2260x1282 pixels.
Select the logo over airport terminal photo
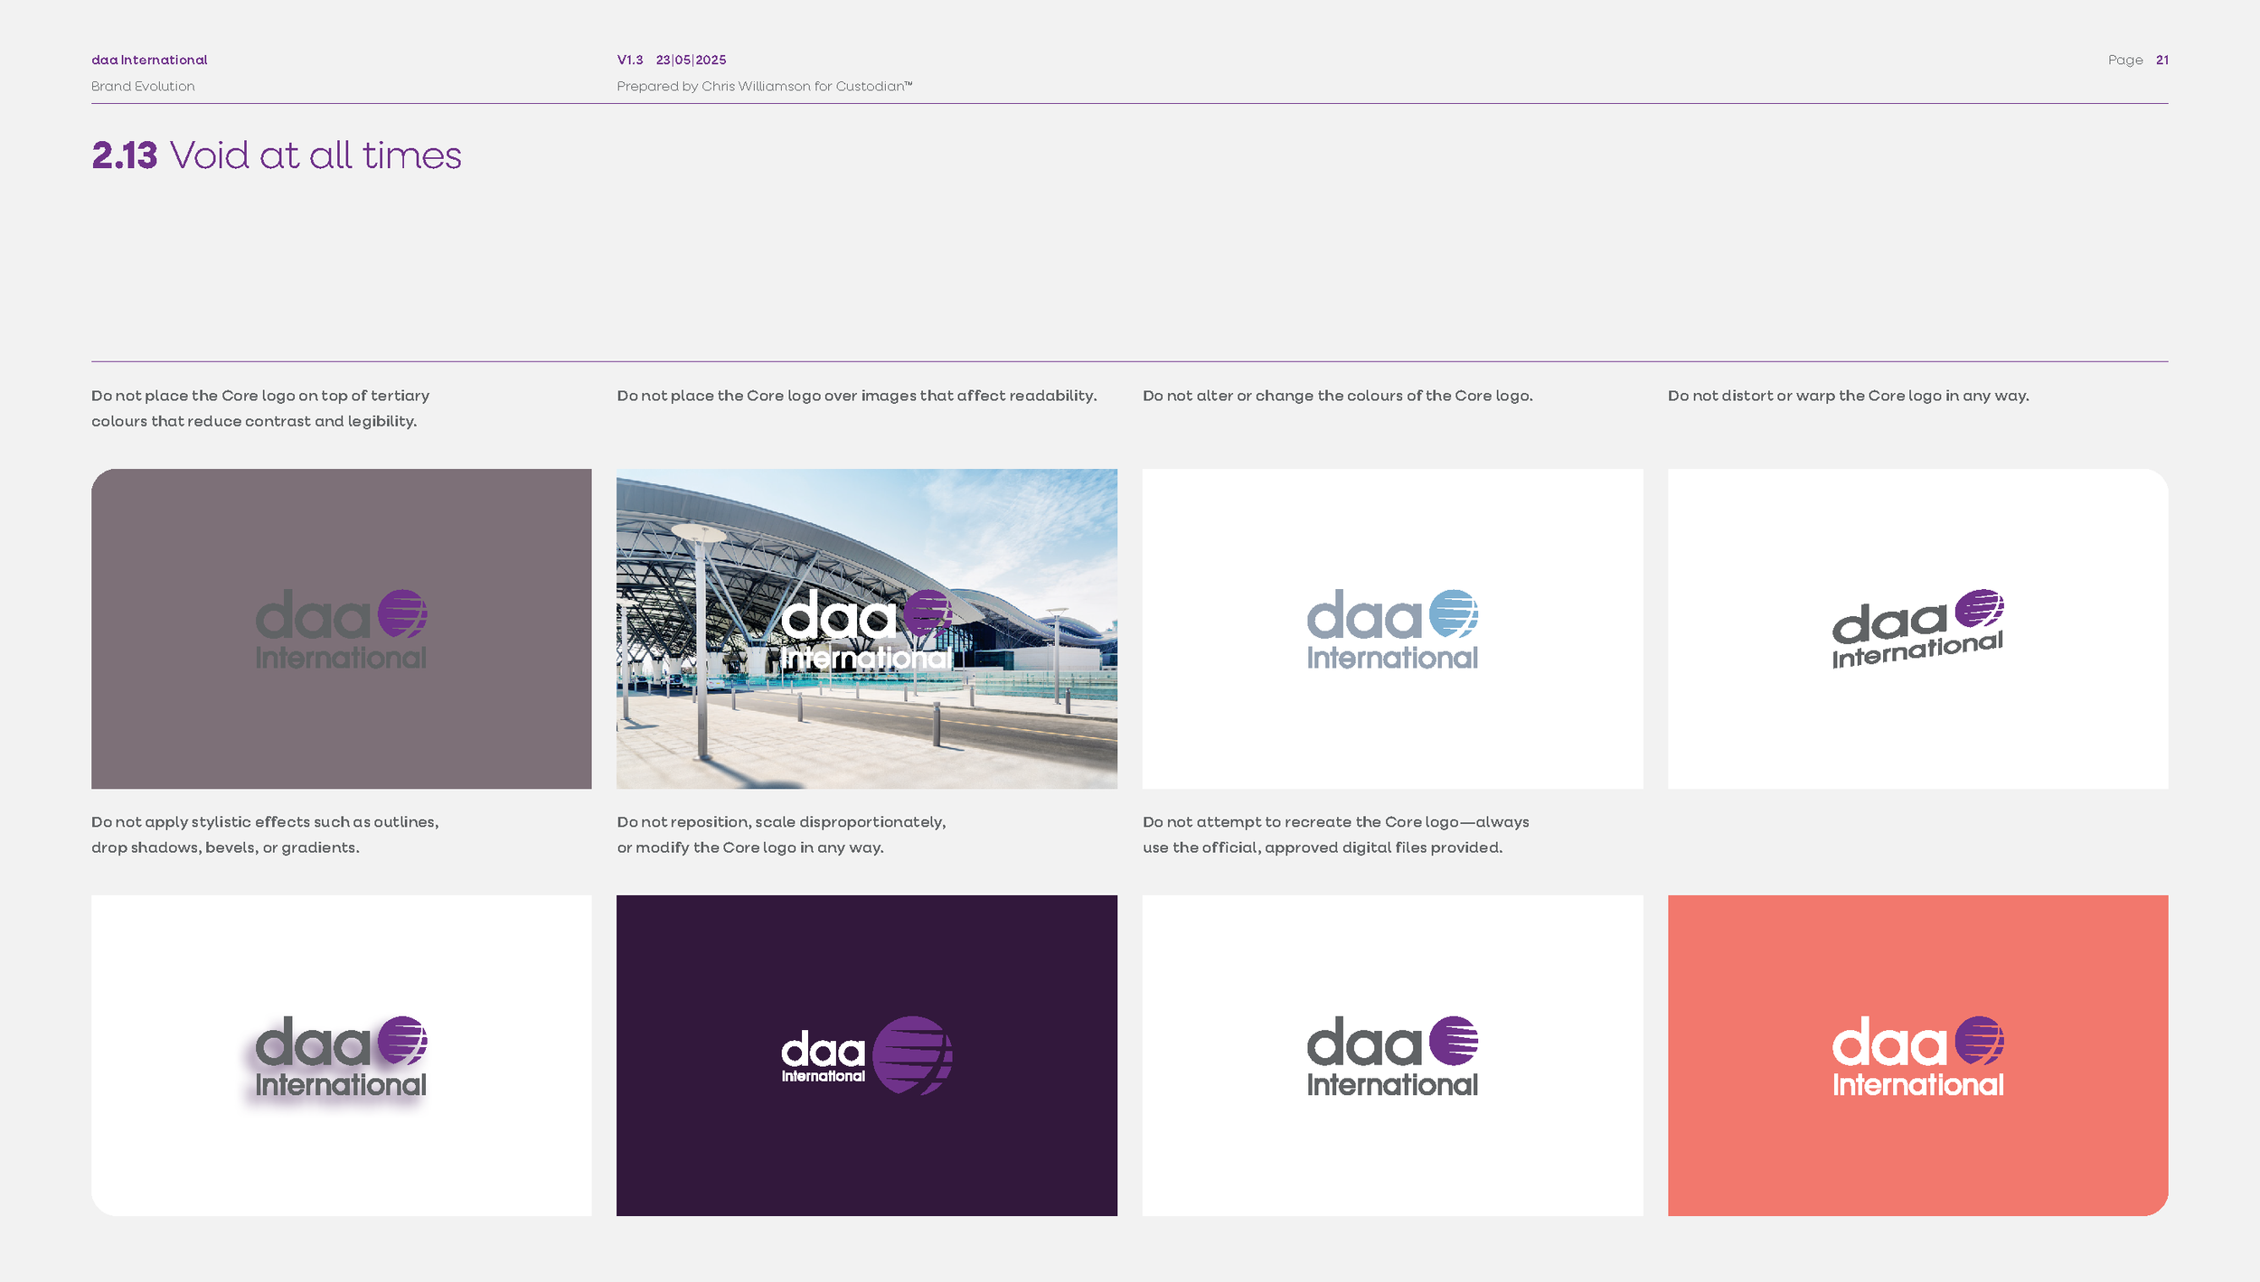click(x=866, y=630)
